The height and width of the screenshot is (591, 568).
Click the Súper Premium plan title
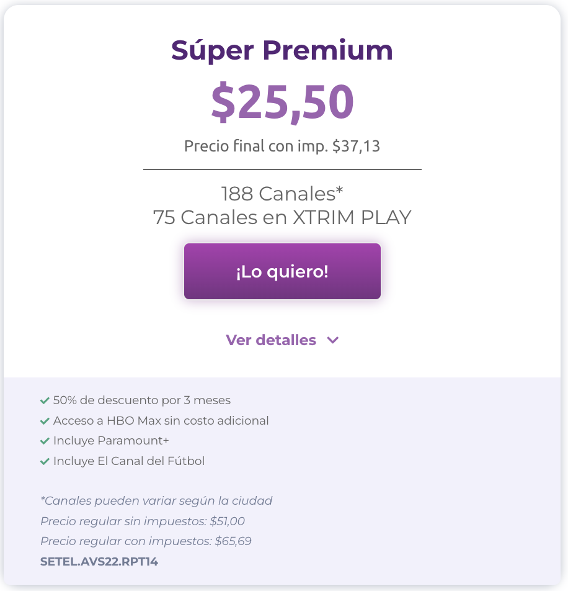pos(282,50)
